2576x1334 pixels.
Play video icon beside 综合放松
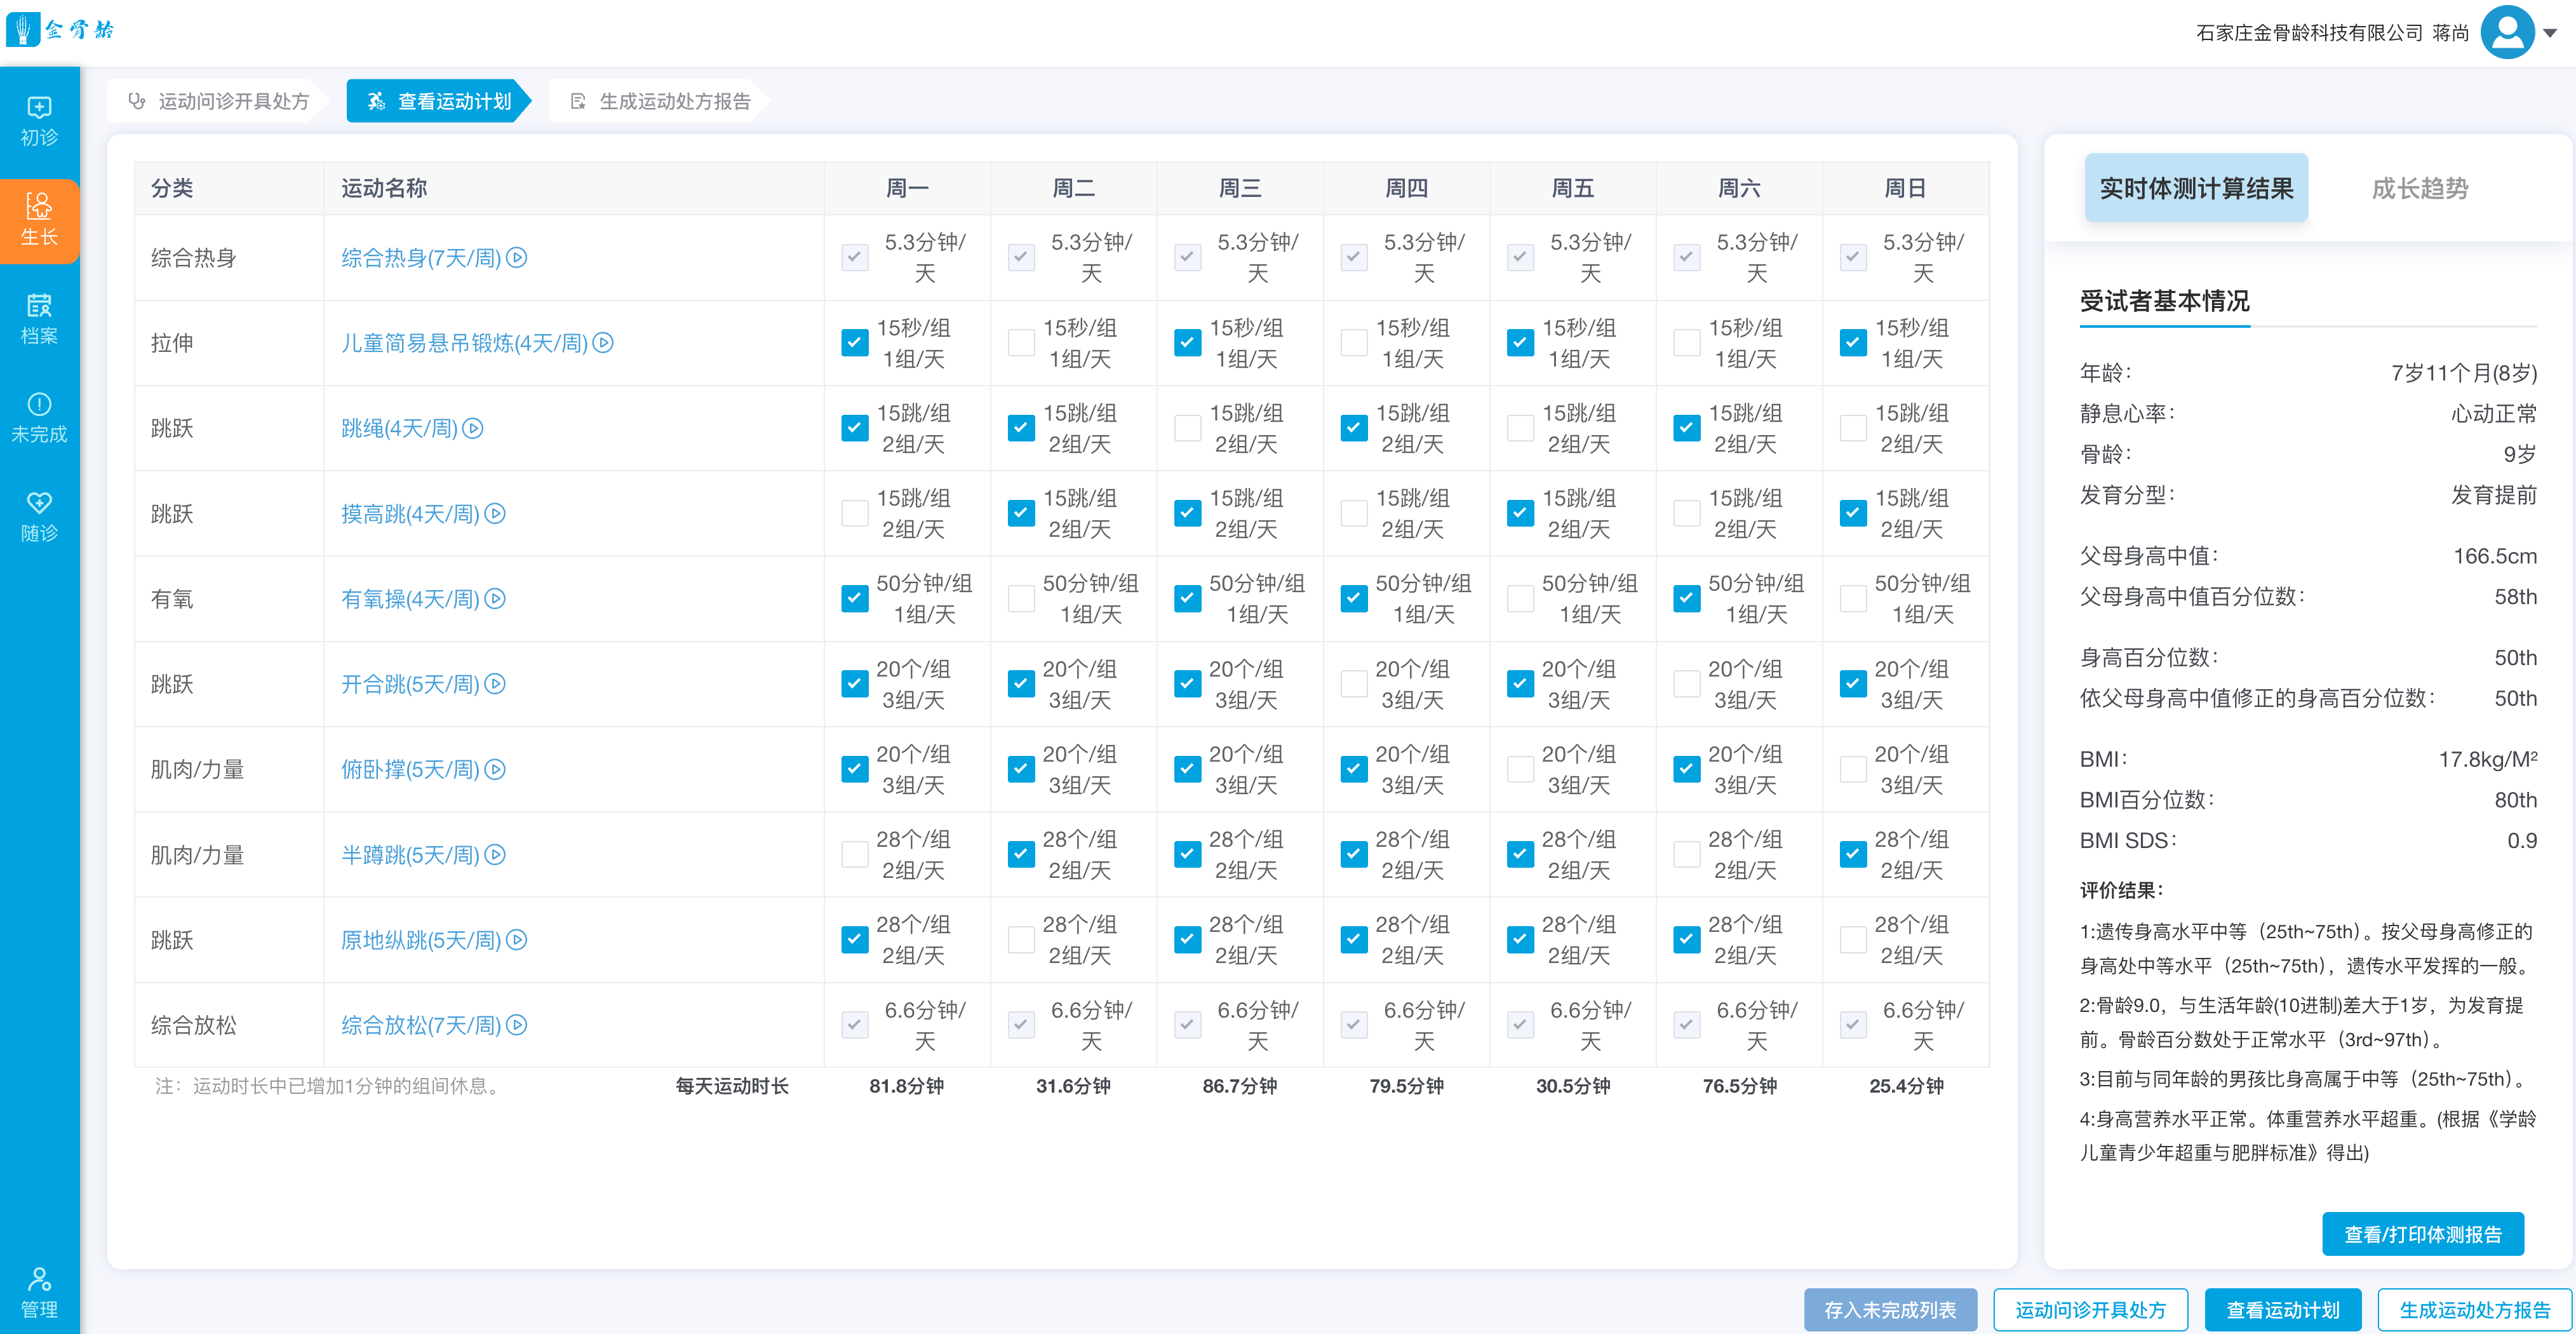tap(516, 1025)
